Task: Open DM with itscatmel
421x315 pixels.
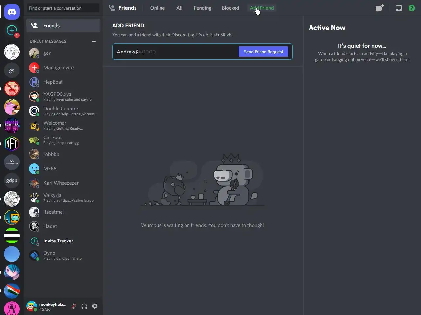Action: [63, 212]
